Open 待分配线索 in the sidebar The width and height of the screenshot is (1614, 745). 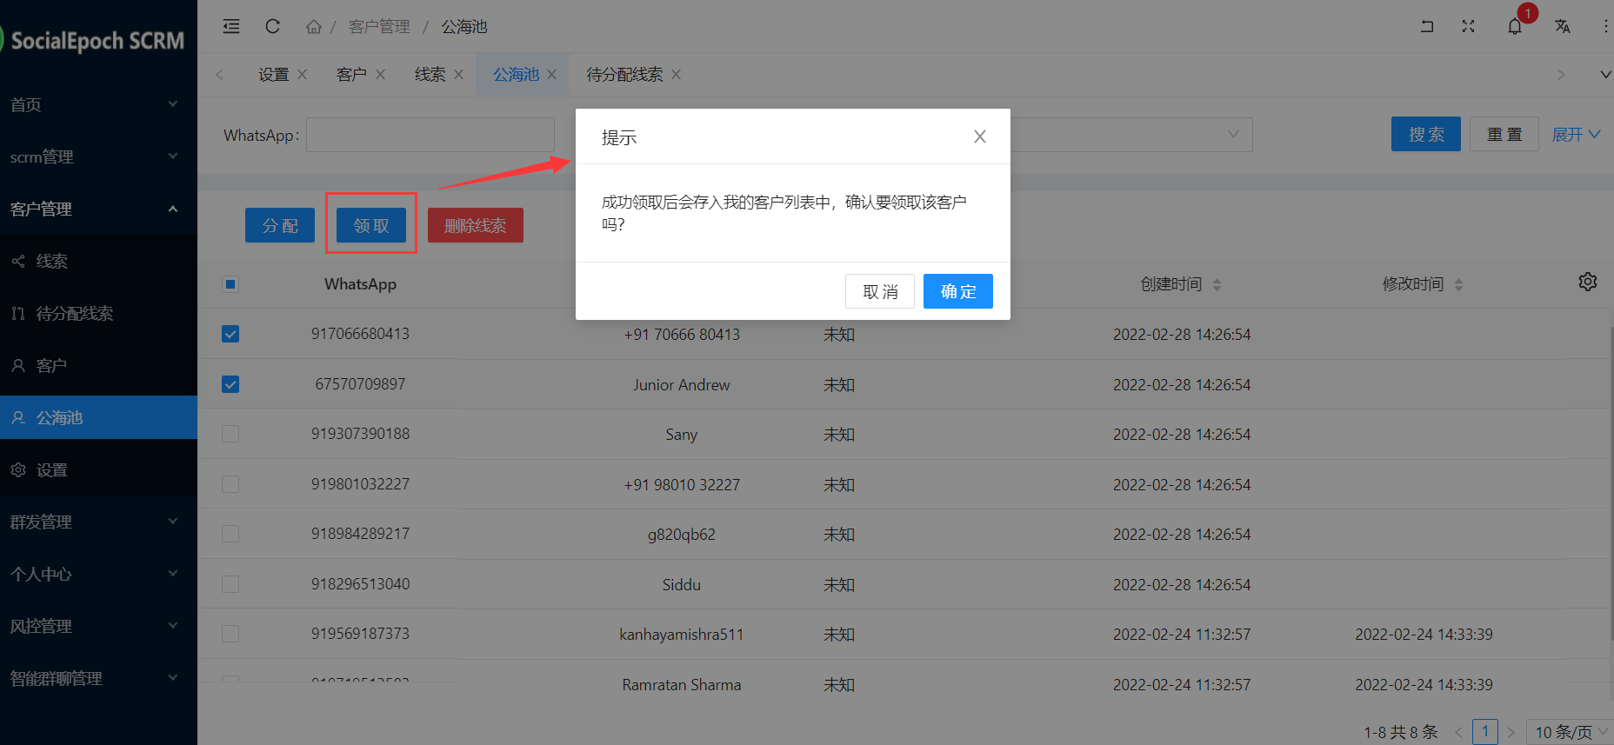click(98, 313)
